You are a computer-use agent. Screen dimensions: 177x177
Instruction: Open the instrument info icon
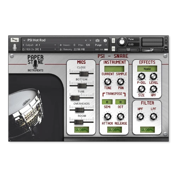coord(105,40)
